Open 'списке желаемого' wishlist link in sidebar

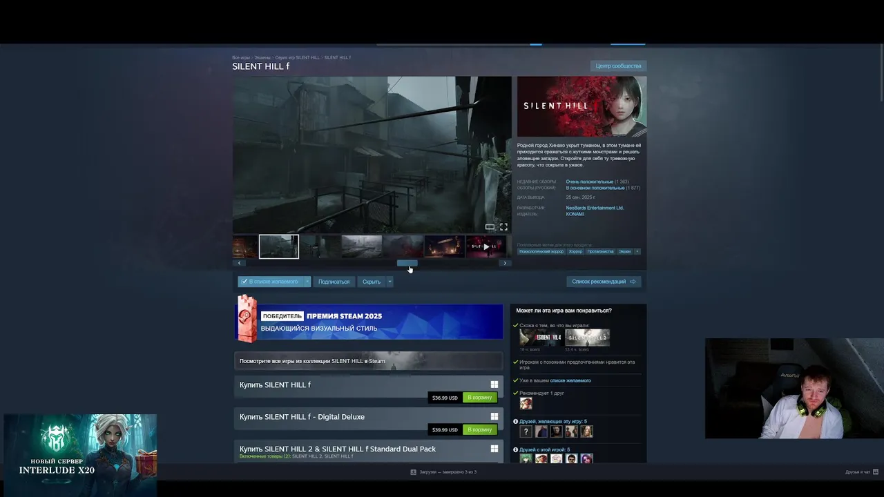[x=570, y=380]
